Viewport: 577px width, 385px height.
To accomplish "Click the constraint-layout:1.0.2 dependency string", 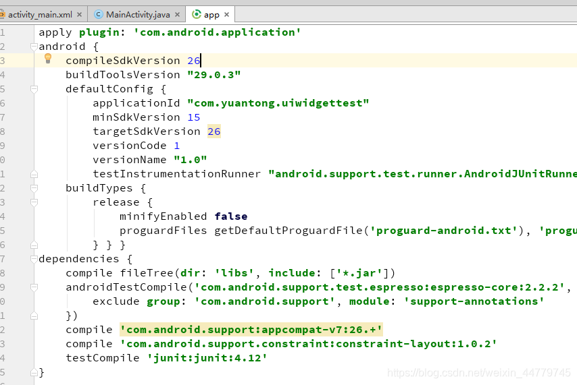I will [308, 344].
